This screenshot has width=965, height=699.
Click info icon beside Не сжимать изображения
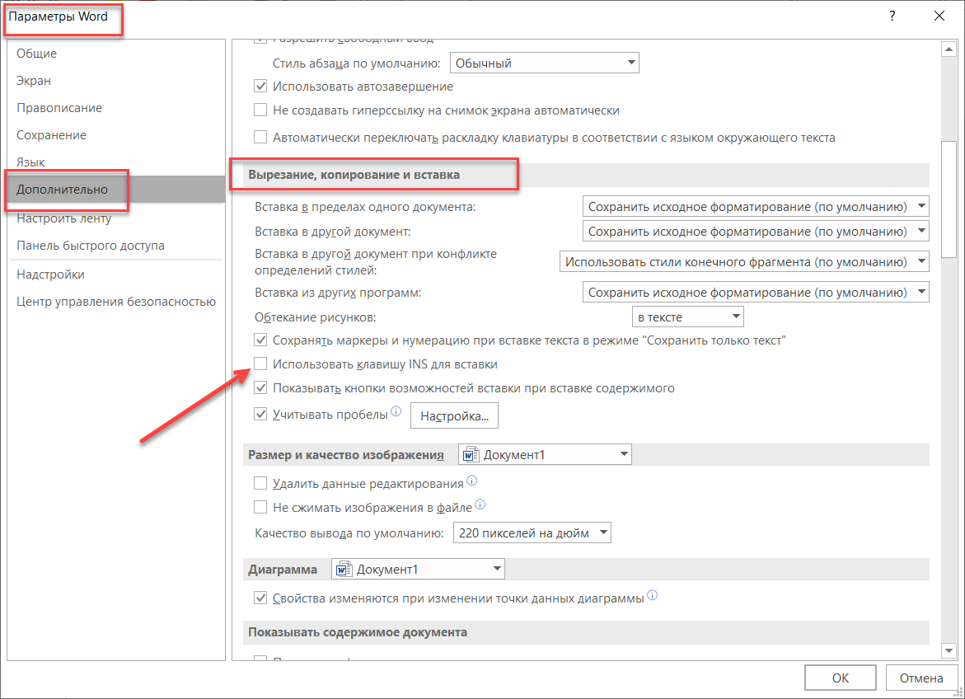click(x=480, y=504)
